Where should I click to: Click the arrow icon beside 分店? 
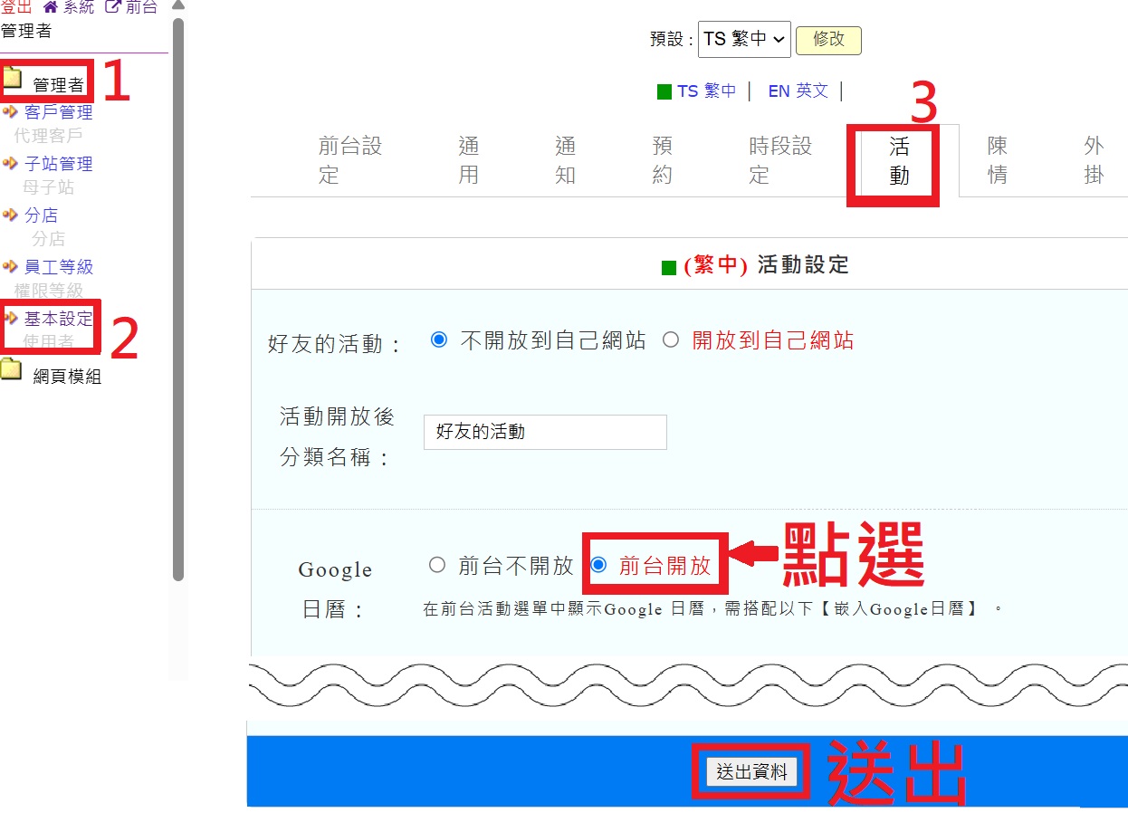[11, 215]
